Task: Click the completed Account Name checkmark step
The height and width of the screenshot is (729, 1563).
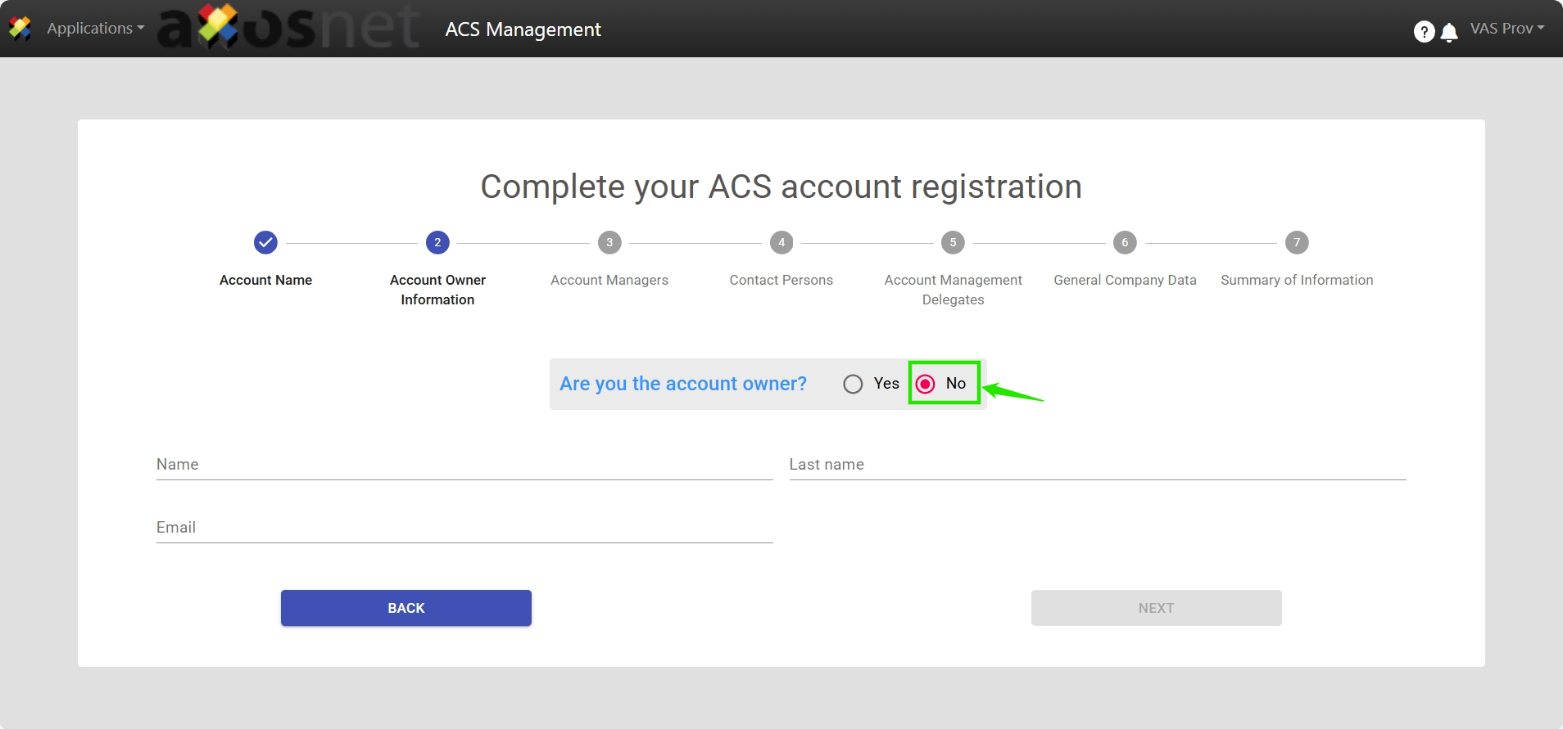Action: tap(265, 242)
